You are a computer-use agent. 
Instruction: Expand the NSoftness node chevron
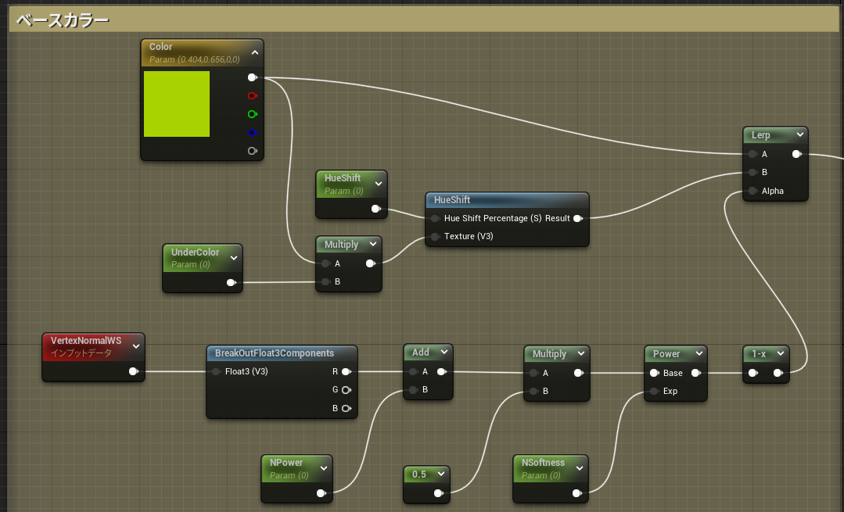click(x=579, y=468)
